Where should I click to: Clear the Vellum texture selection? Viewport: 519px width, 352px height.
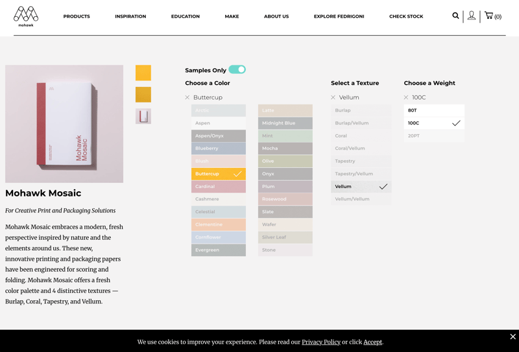(333, 97)
